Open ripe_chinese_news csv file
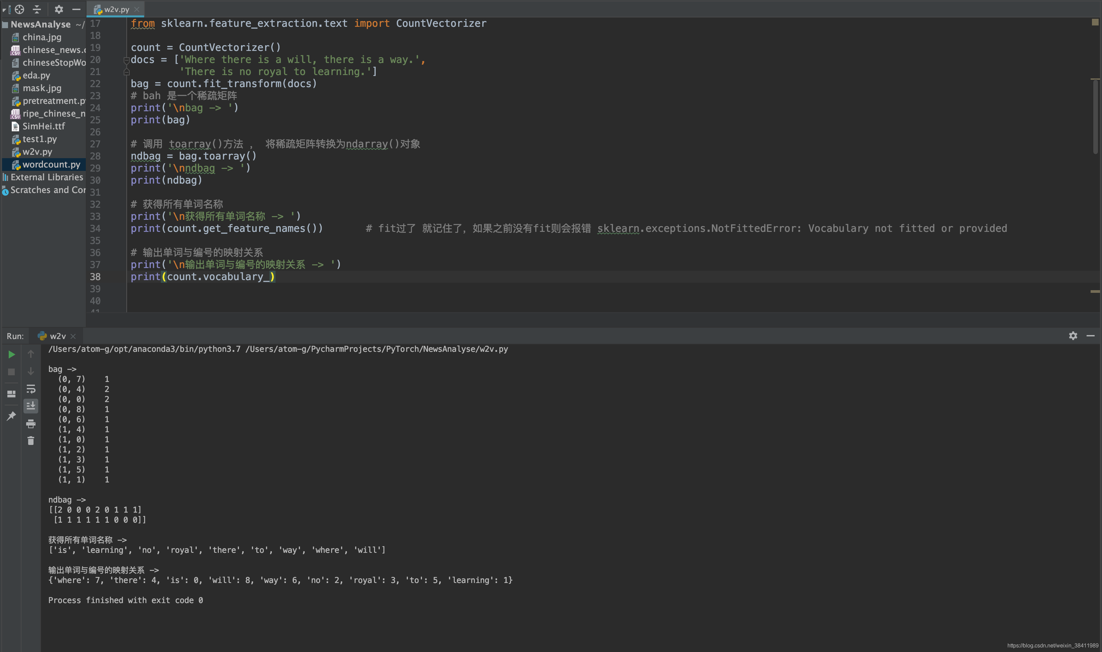 tap(48, 113)
